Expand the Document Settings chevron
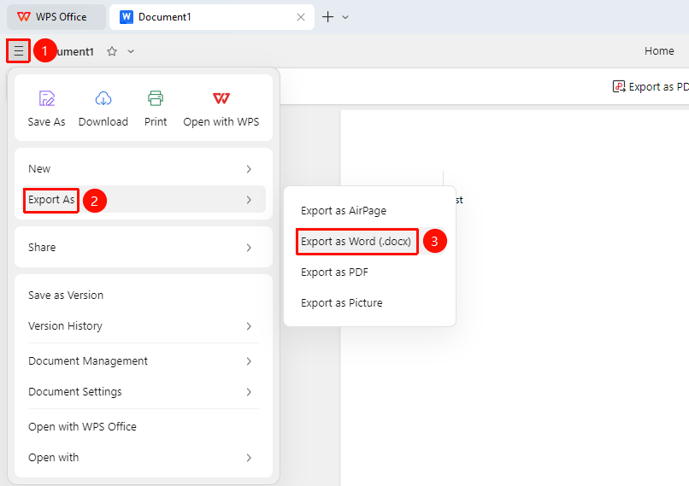Viewport: 689px width, 486px height. coord(249,392)
